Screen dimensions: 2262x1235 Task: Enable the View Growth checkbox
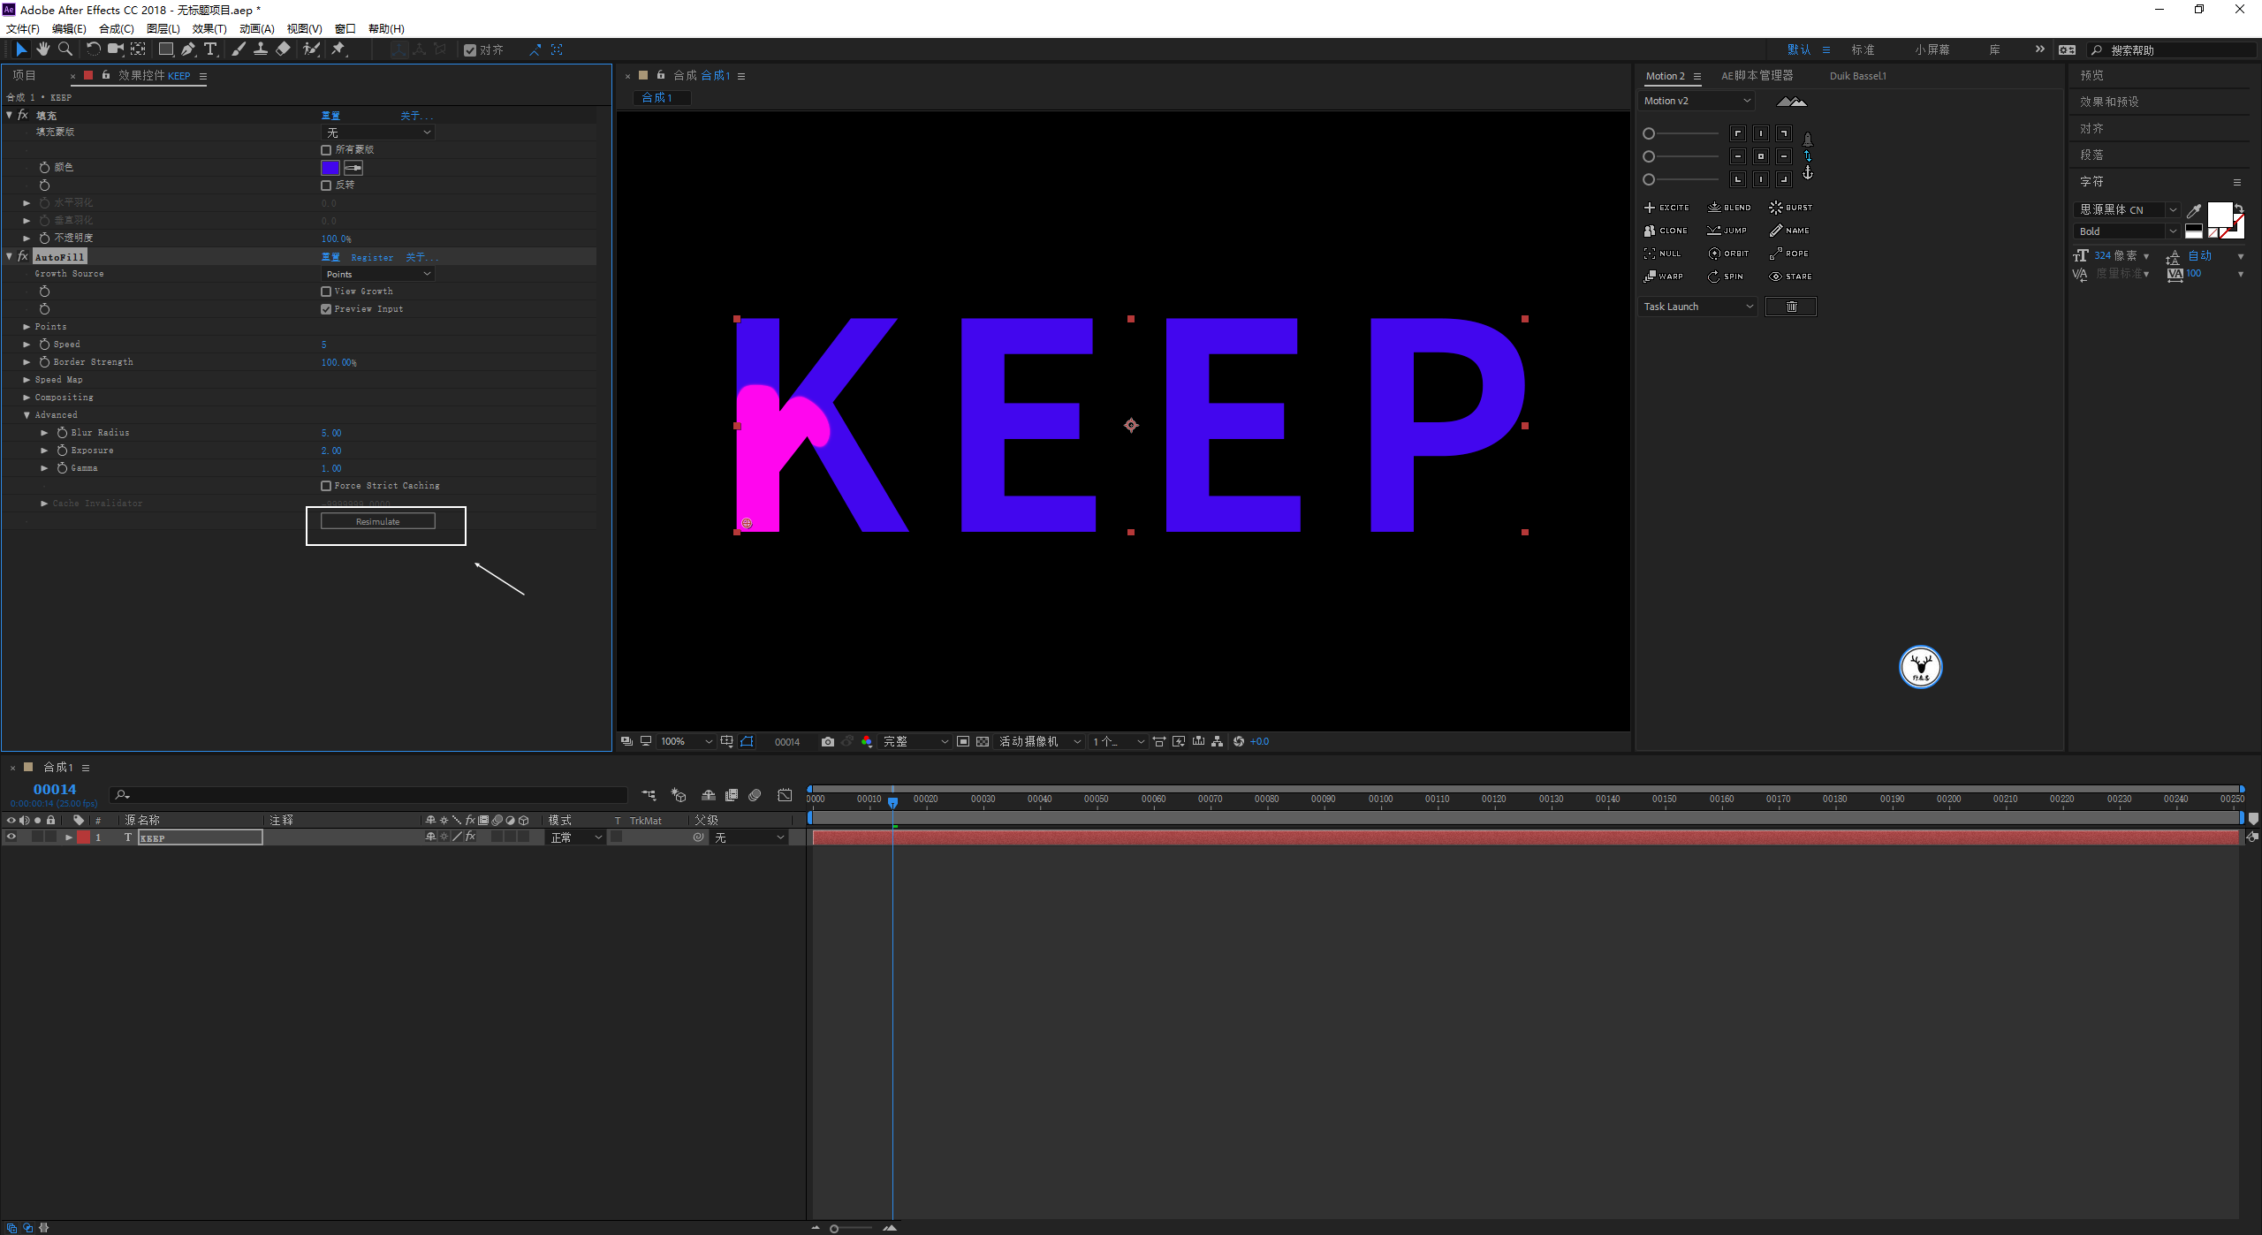[x=326, y=292]
